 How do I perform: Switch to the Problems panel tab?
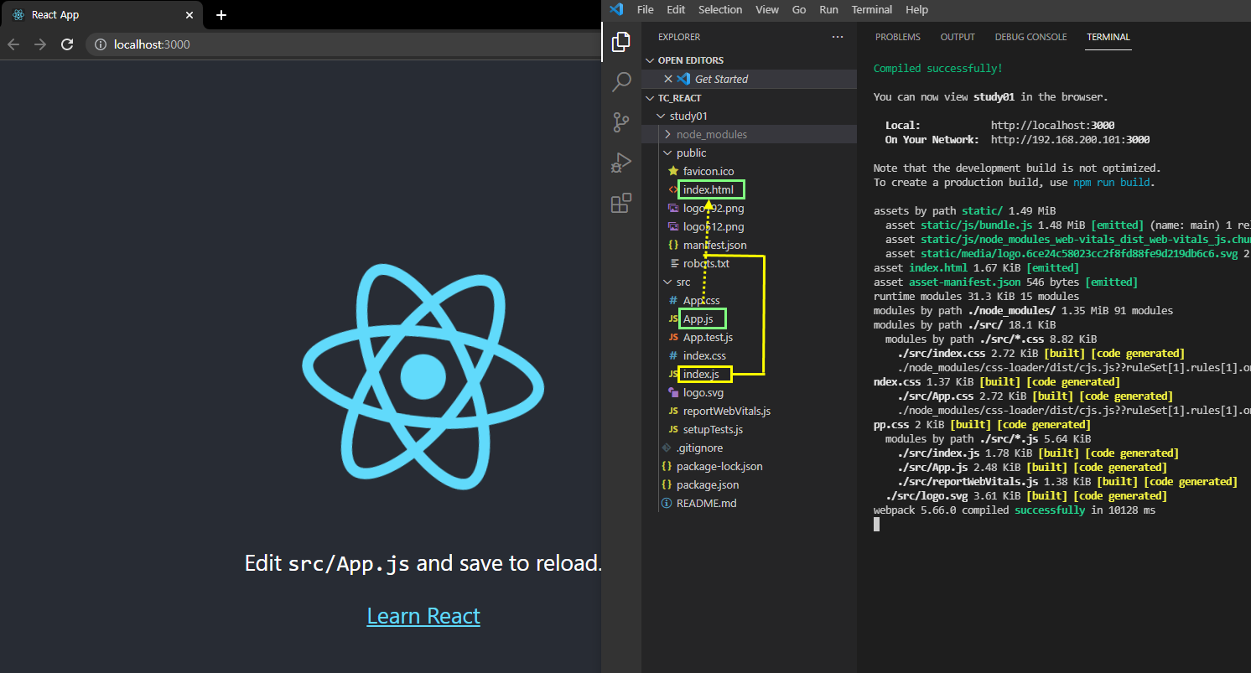pyautogui.click(x=898, y=37)
